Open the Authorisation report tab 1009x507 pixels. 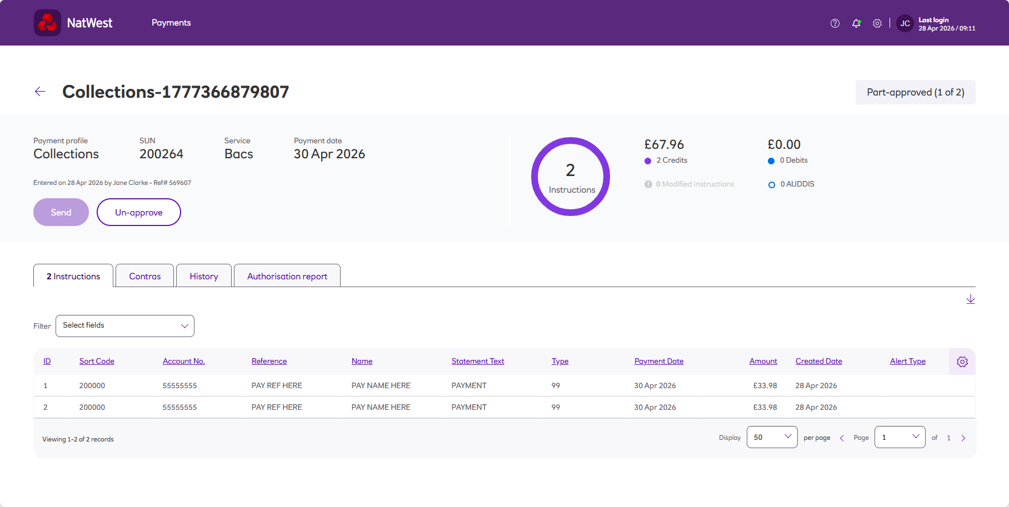coord(287,276)
